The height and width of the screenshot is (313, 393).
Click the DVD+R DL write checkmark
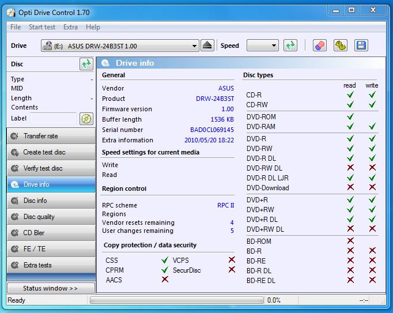point(372,219)
